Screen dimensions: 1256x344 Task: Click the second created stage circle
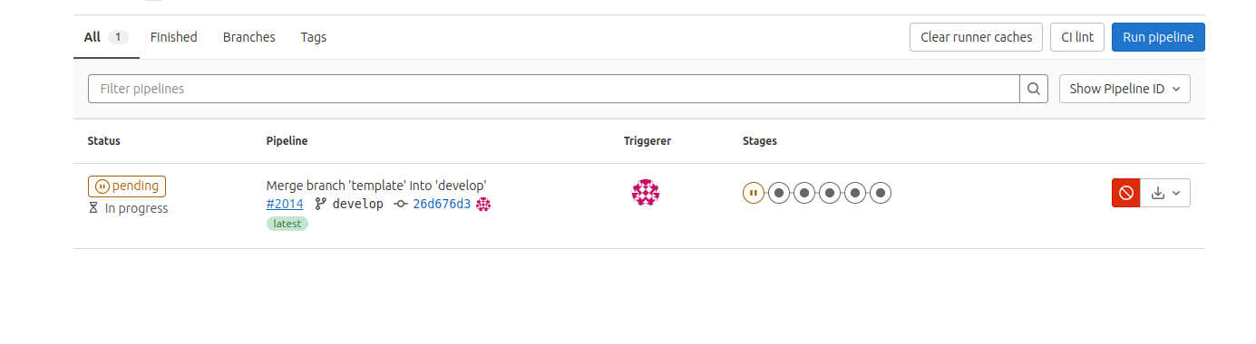coord(803,193)
